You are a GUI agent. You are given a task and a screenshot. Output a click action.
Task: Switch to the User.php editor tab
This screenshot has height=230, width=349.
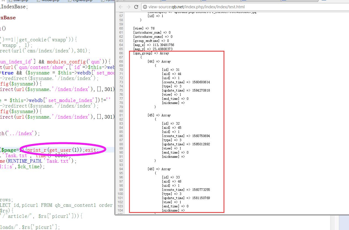pos(20,1)
